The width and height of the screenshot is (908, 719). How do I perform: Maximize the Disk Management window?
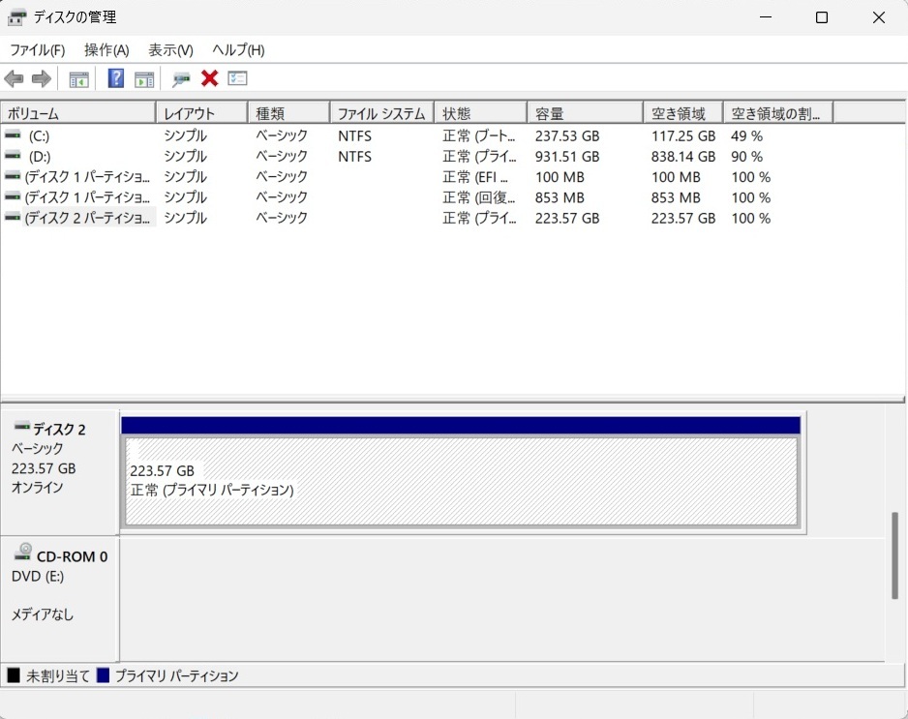click(x=821, y=17)
